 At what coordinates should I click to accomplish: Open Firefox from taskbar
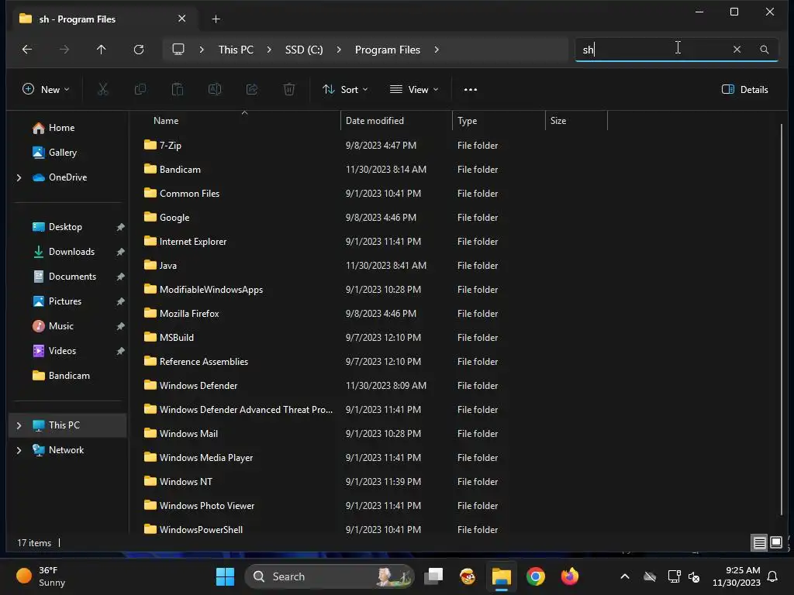click(570, 576)
